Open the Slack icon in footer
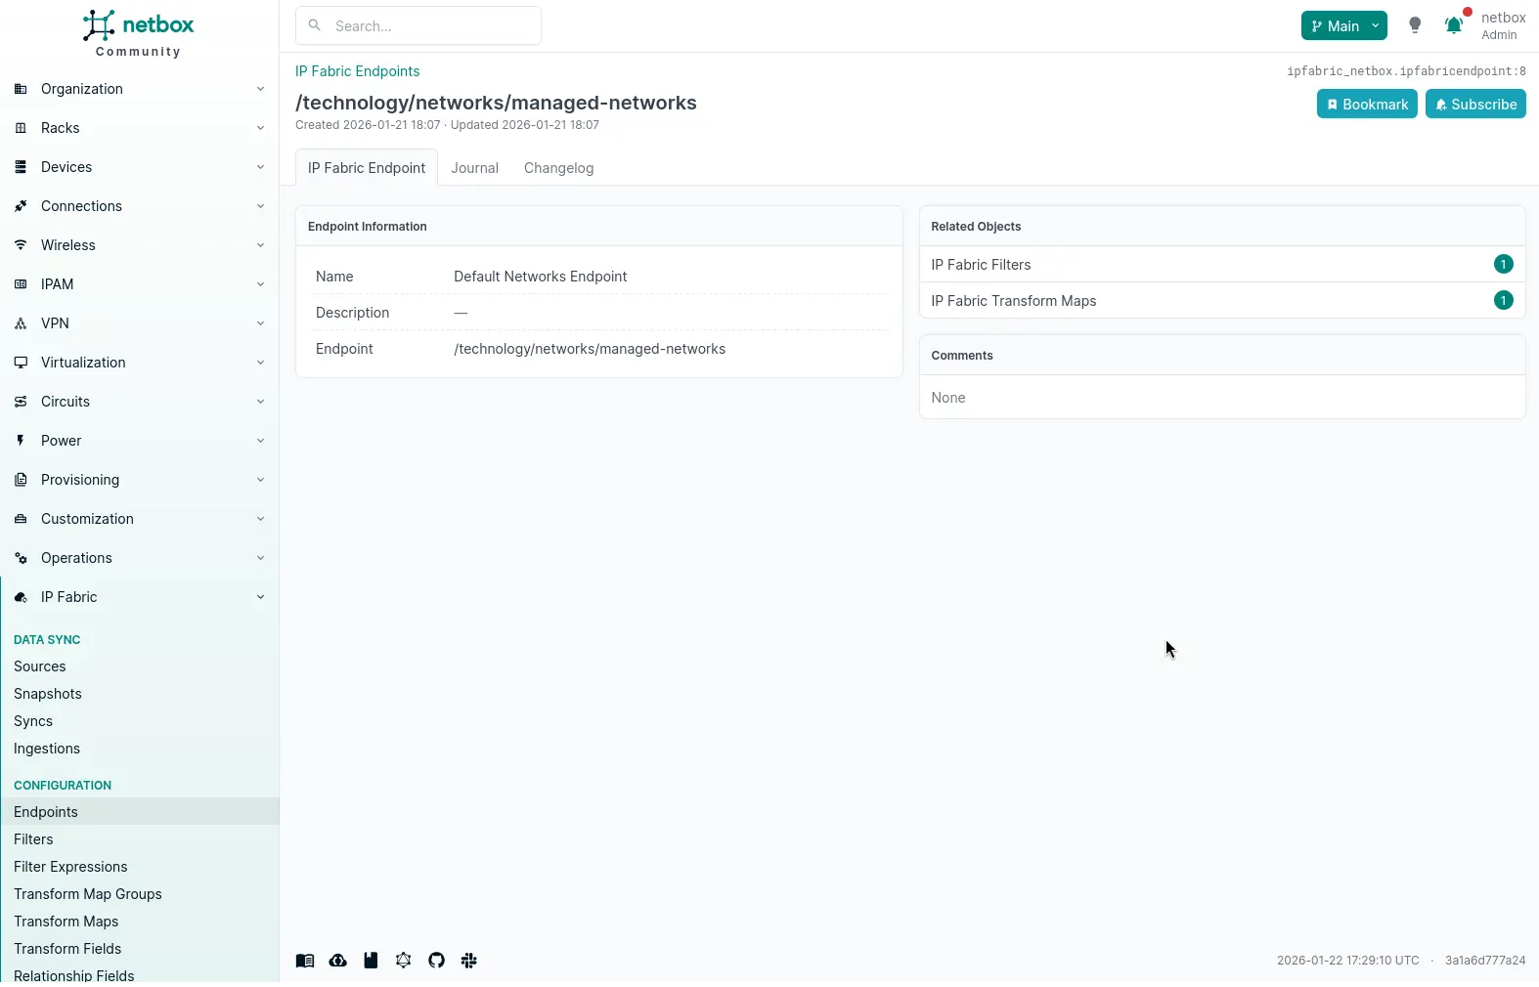The image size is (1539, 987). coord(469,961)
